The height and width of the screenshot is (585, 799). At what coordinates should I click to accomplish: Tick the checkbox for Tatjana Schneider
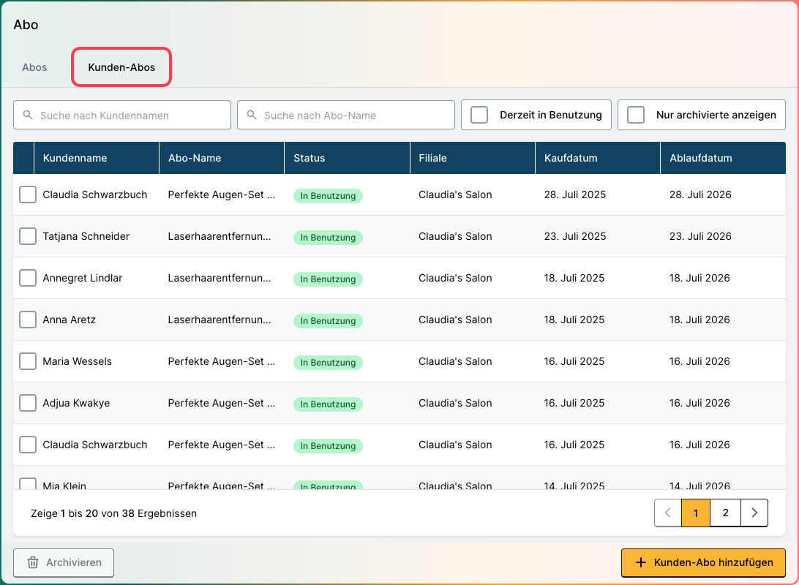(28, 236)
